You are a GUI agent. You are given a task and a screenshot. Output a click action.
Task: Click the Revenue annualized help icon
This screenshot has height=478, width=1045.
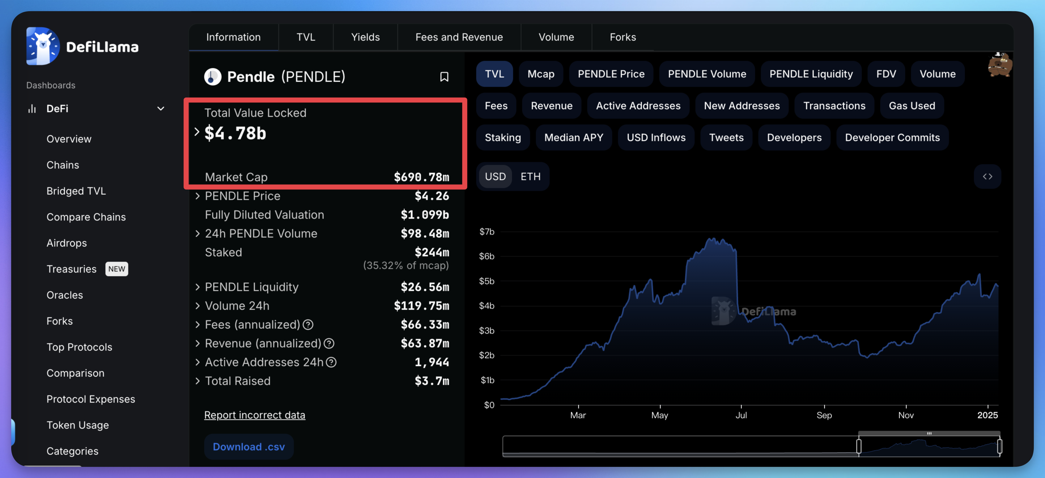[329, 344]
